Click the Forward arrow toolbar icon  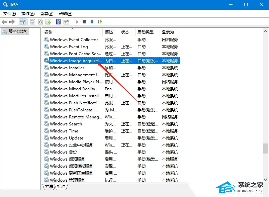pos(12,22)
